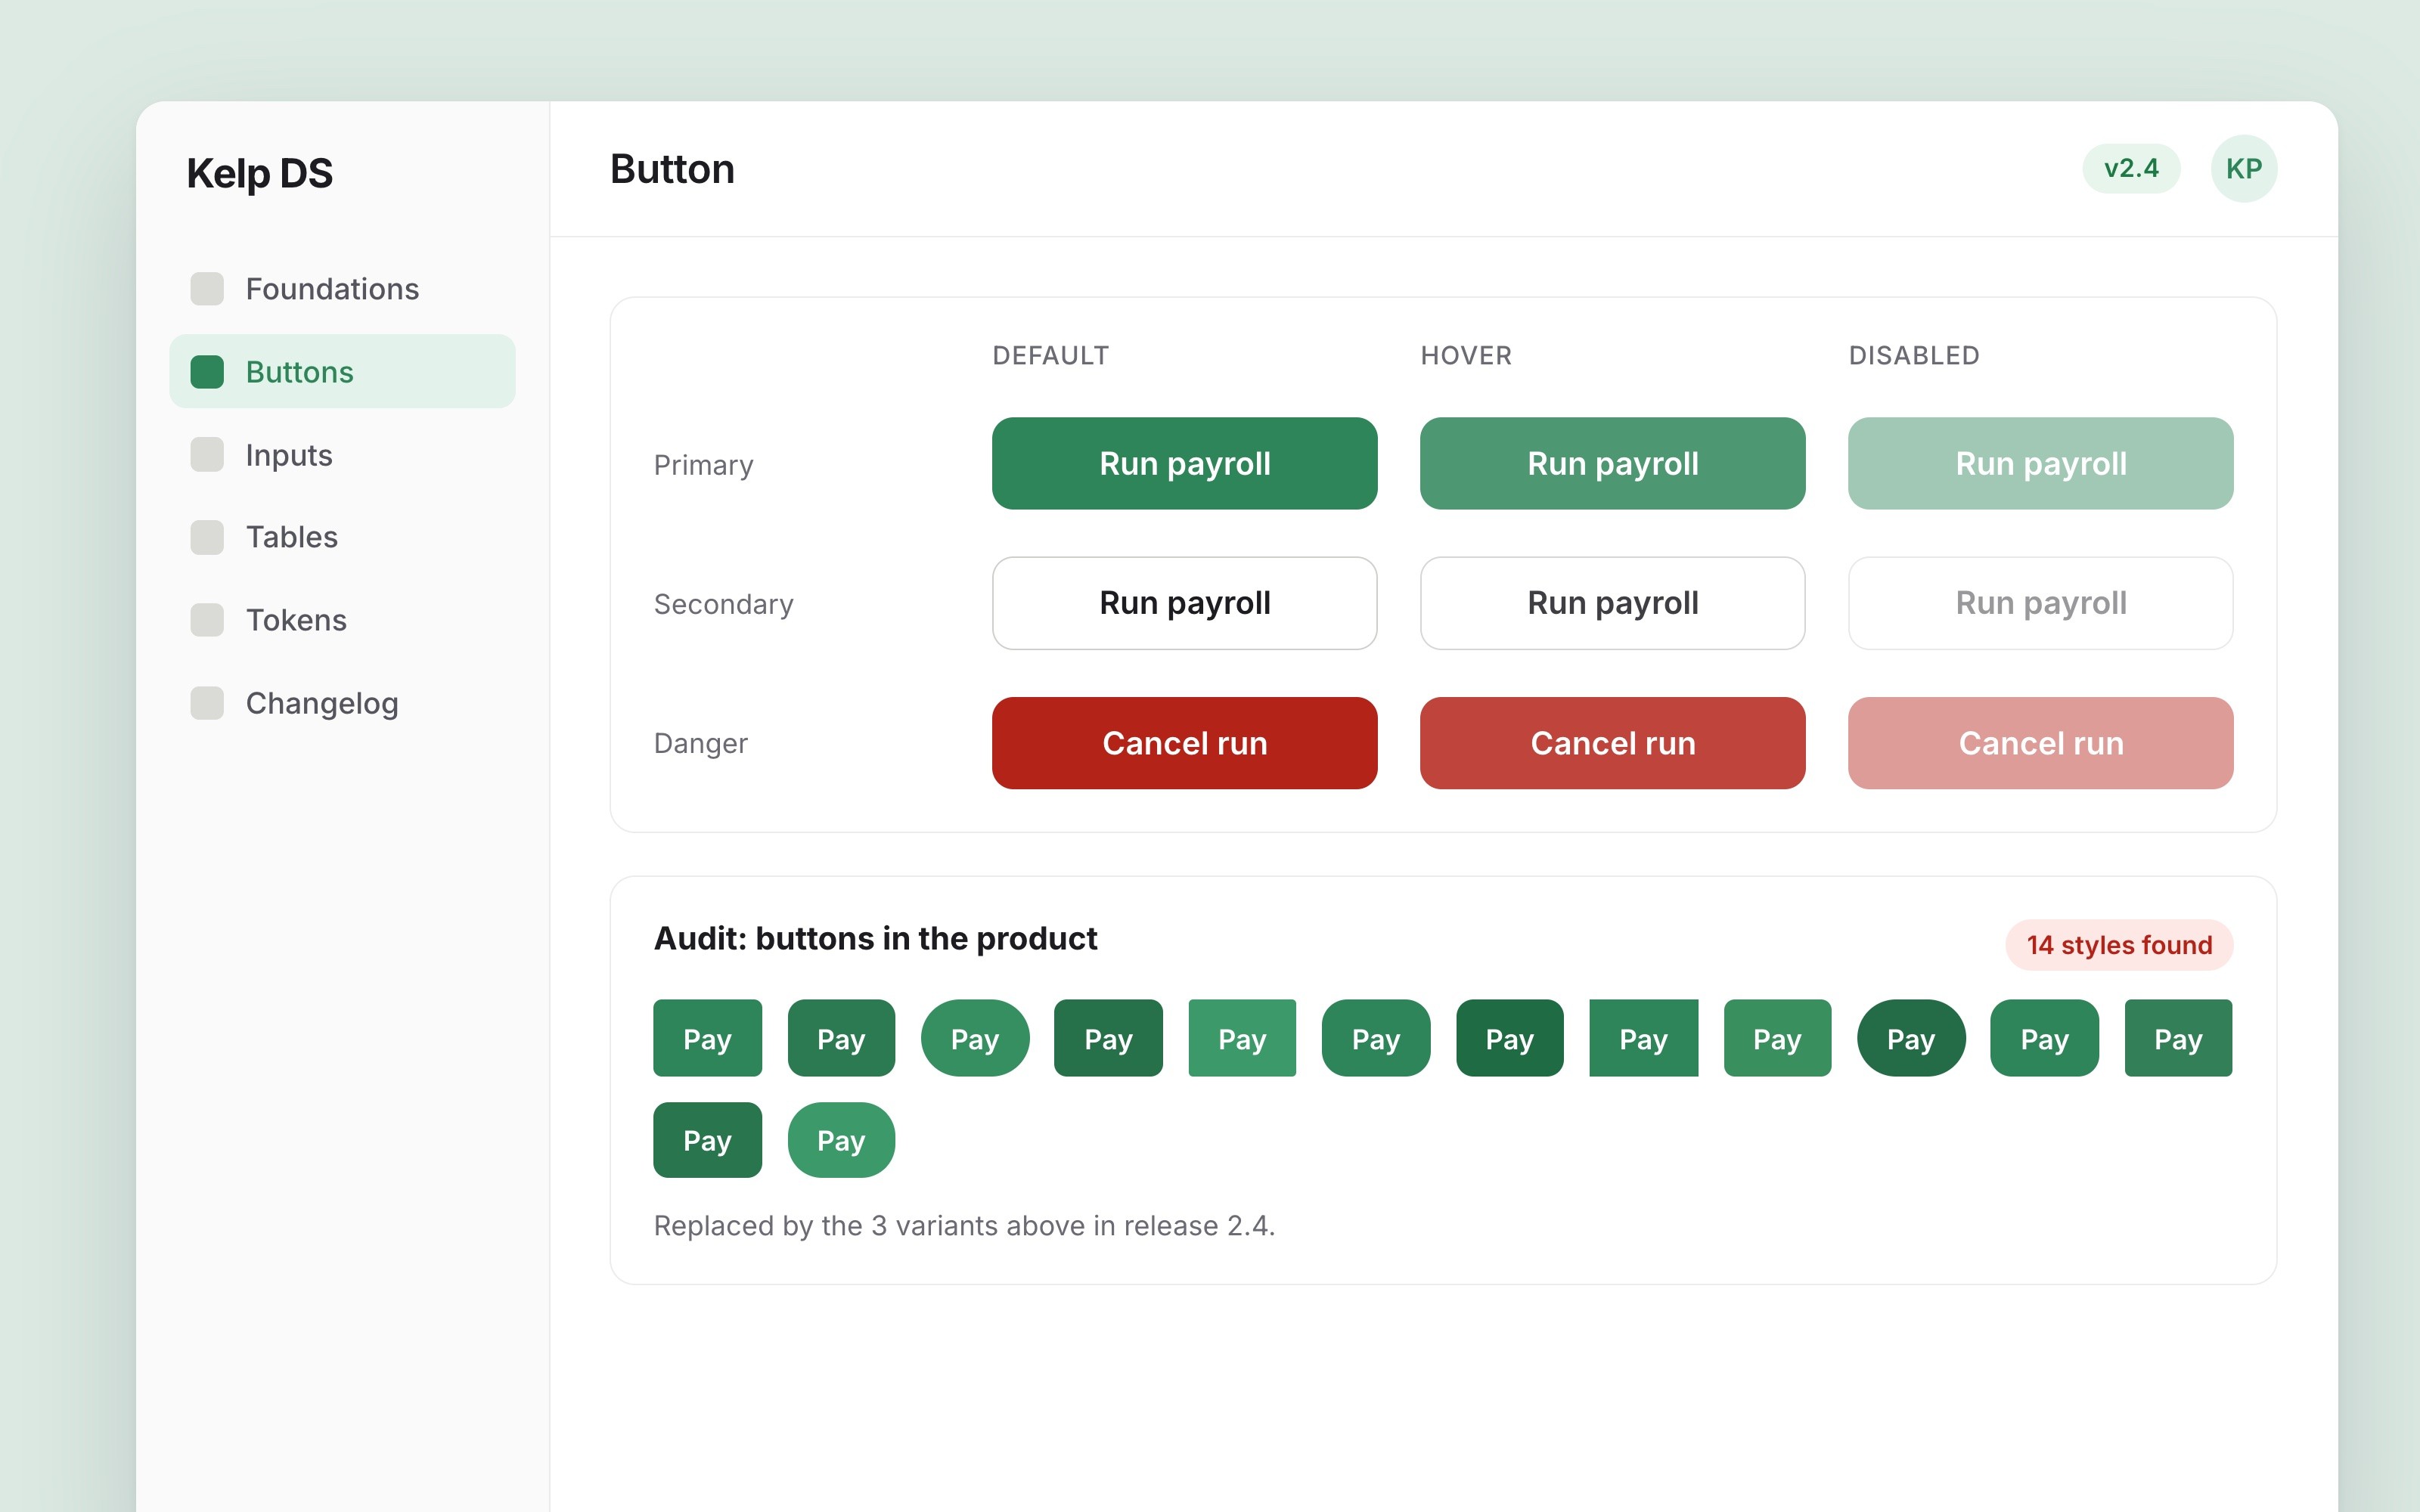This screenshot has width=2420, height=1512.
Task: Click the DEFAULT column header
Action: (x=1050, y=356)
